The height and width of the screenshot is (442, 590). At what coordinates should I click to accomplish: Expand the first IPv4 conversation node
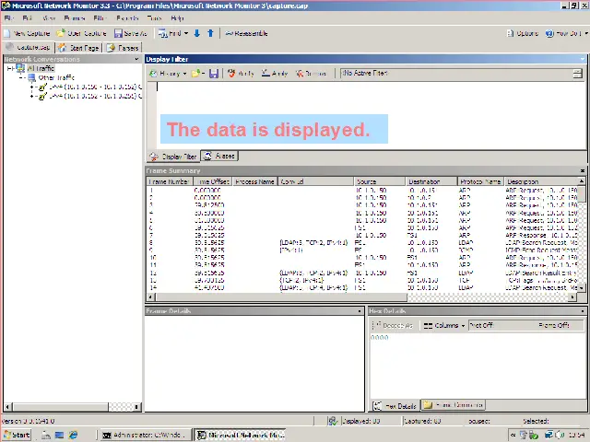[x=32, y=87]
